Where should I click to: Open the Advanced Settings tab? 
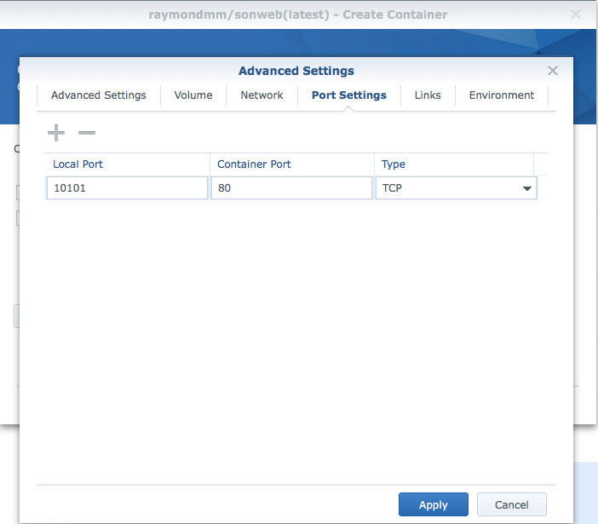point(99,95)
